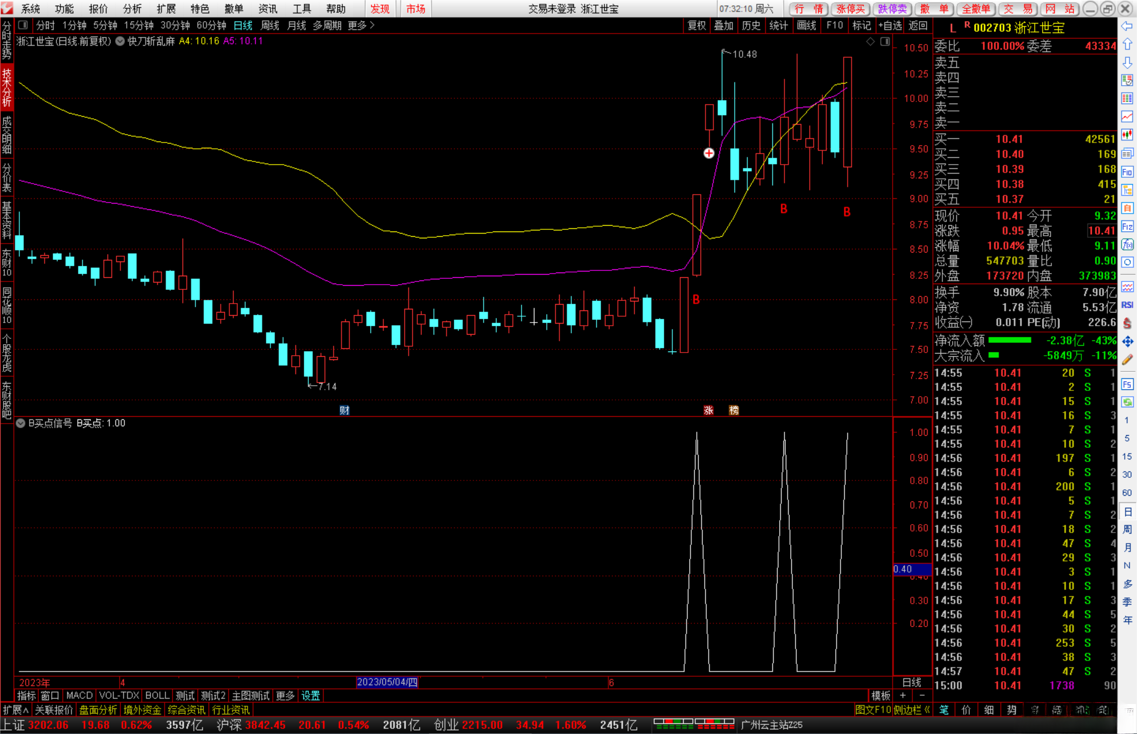Click the 涨停买 button
Image resolution: width=1137 pixels, height=734 pixels.
(851, 9)
